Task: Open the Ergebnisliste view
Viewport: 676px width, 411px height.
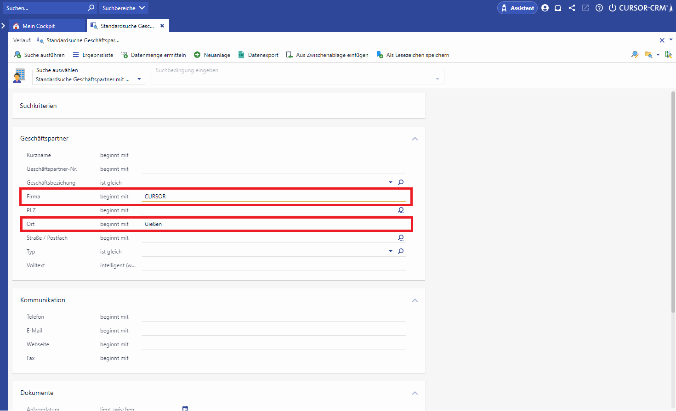Action: [93, 55]
